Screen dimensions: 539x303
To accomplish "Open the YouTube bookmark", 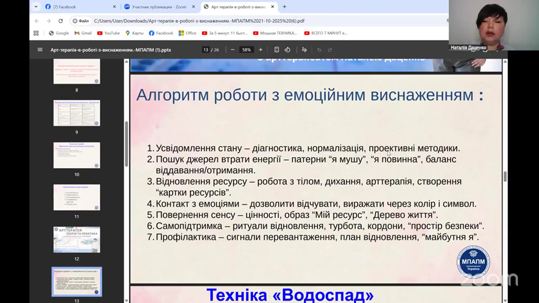I will [x=108, y=33].
